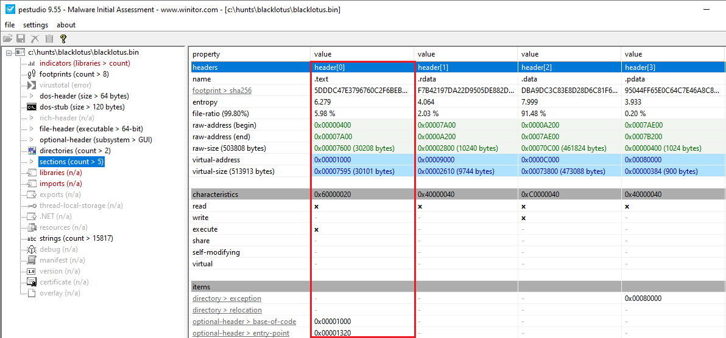Click the virtual-address value 0x0000C000
726x338 pixels.
(x=541, y=160)
